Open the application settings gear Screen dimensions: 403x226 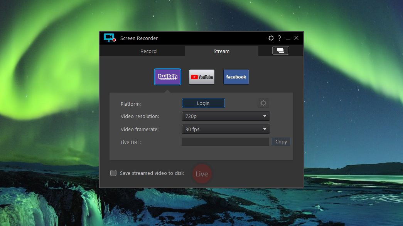point(271,38)
